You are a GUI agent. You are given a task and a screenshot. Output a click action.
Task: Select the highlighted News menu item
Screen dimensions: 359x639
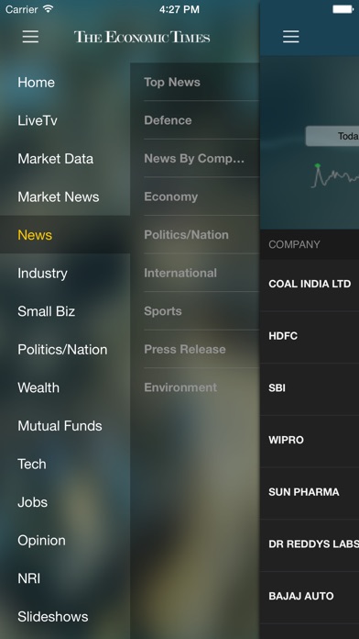coord(65,235)
